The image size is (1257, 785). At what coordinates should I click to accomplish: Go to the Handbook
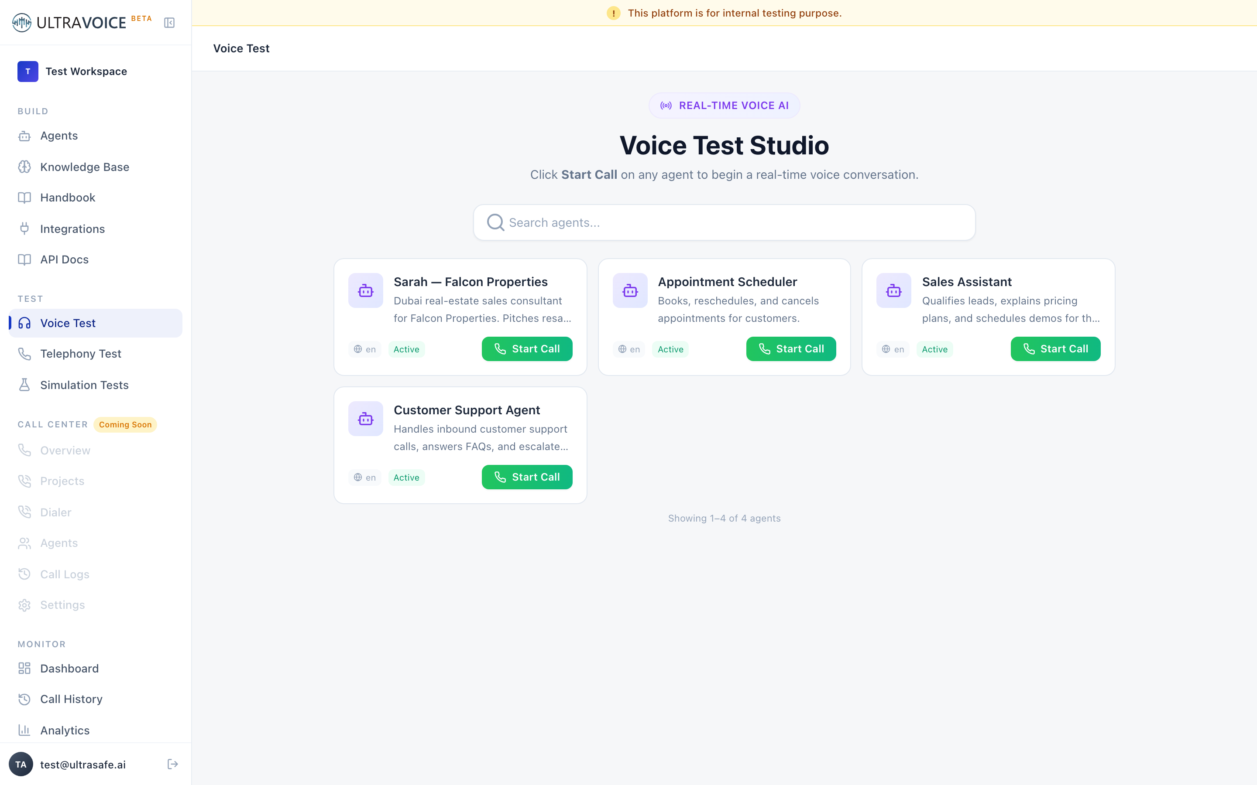96,198
